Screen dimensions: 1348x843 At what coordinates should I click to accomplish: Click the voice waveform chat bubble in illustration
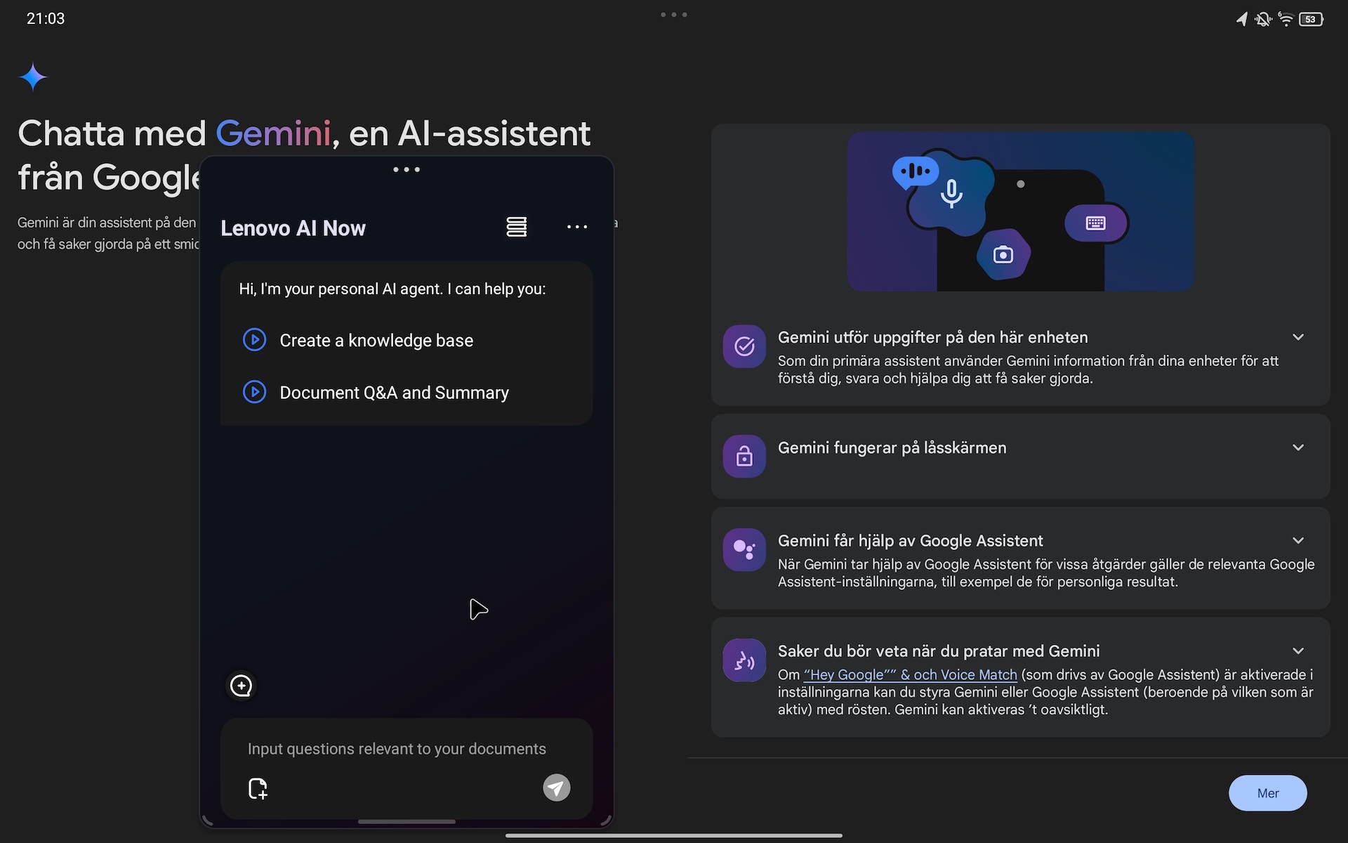click(915, 171)
